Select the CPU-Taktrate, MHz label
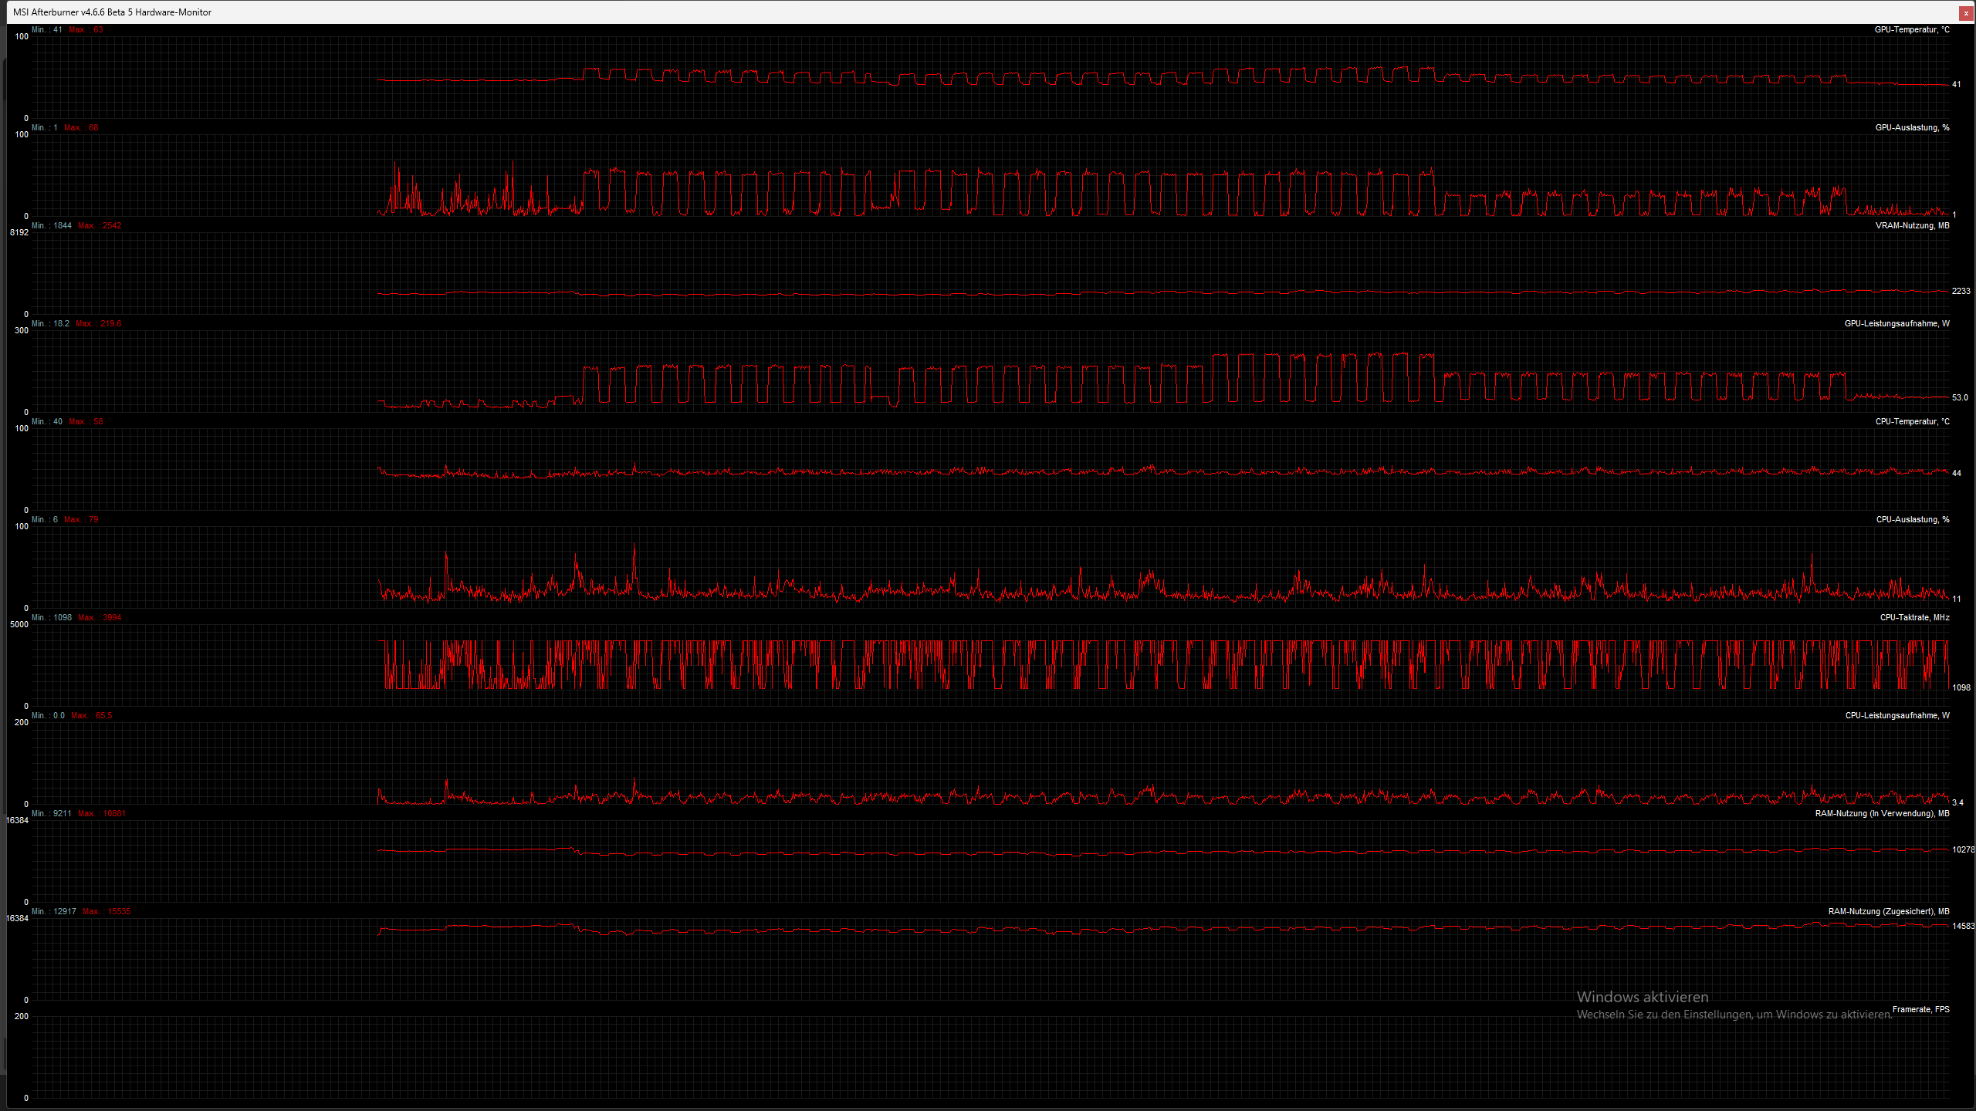The image size is (1976, 1111). click(1914, 618)
